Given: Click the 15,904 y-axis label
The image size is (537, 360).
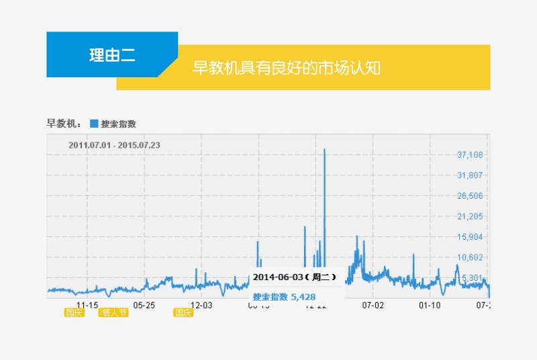Looking at the screenshot, I should 470,237.
